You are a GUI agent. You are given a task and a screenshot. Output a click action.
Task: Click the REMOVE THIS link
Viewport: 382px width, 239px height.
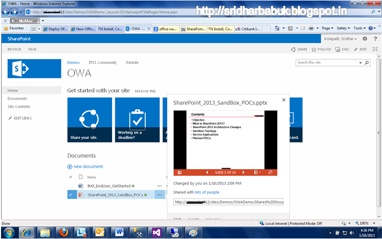point(145,91)
